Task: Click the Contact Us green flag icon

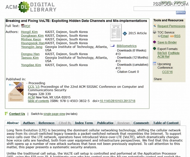Action: [6, 114]
